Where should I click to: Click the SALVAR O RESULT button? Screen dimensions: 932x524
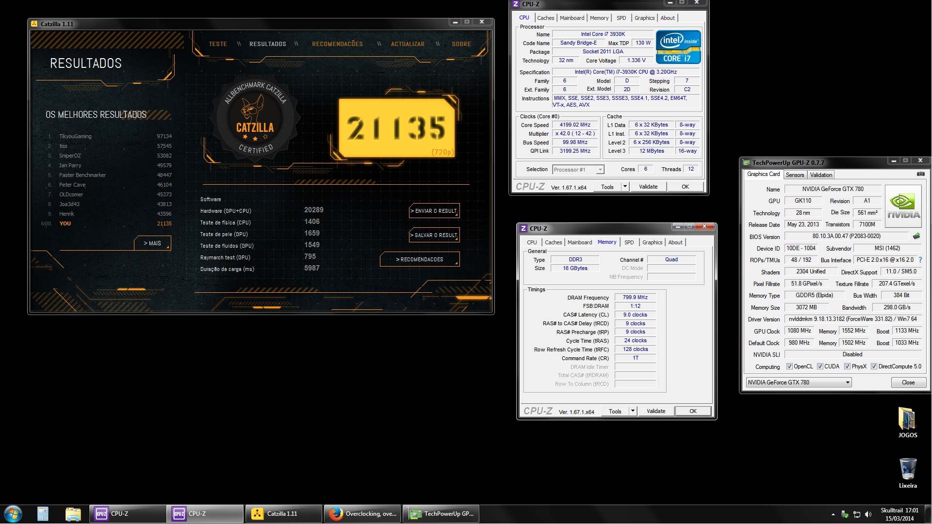(434, 235)
